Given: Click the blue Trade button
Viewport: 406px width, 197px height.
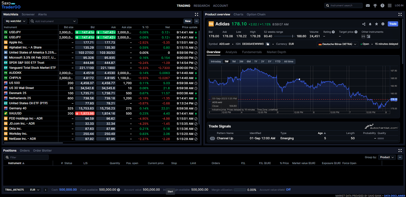Looking at the screenshot, I should pos(393,24).
